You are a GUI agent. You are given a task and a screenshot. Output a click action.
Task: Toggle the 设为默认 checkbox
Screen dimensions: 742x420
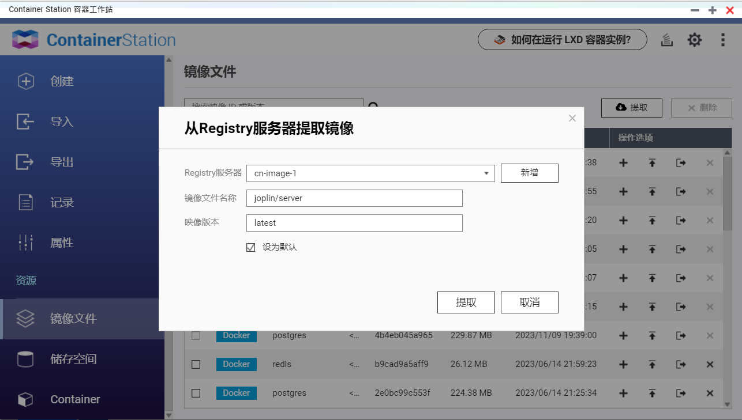point(250,247)
